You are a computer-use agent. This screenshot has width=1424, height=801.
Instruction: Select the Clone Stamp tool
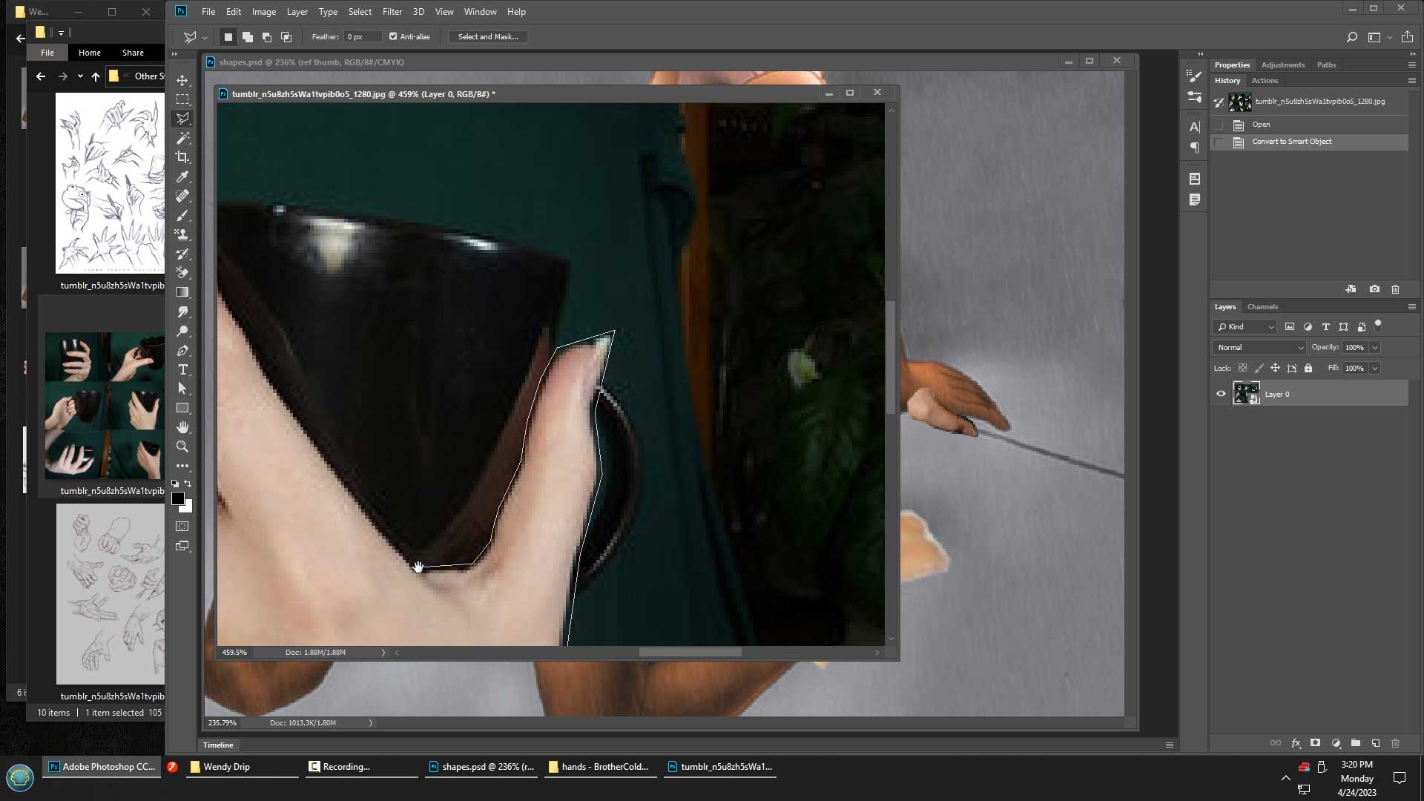coord(182,234)
